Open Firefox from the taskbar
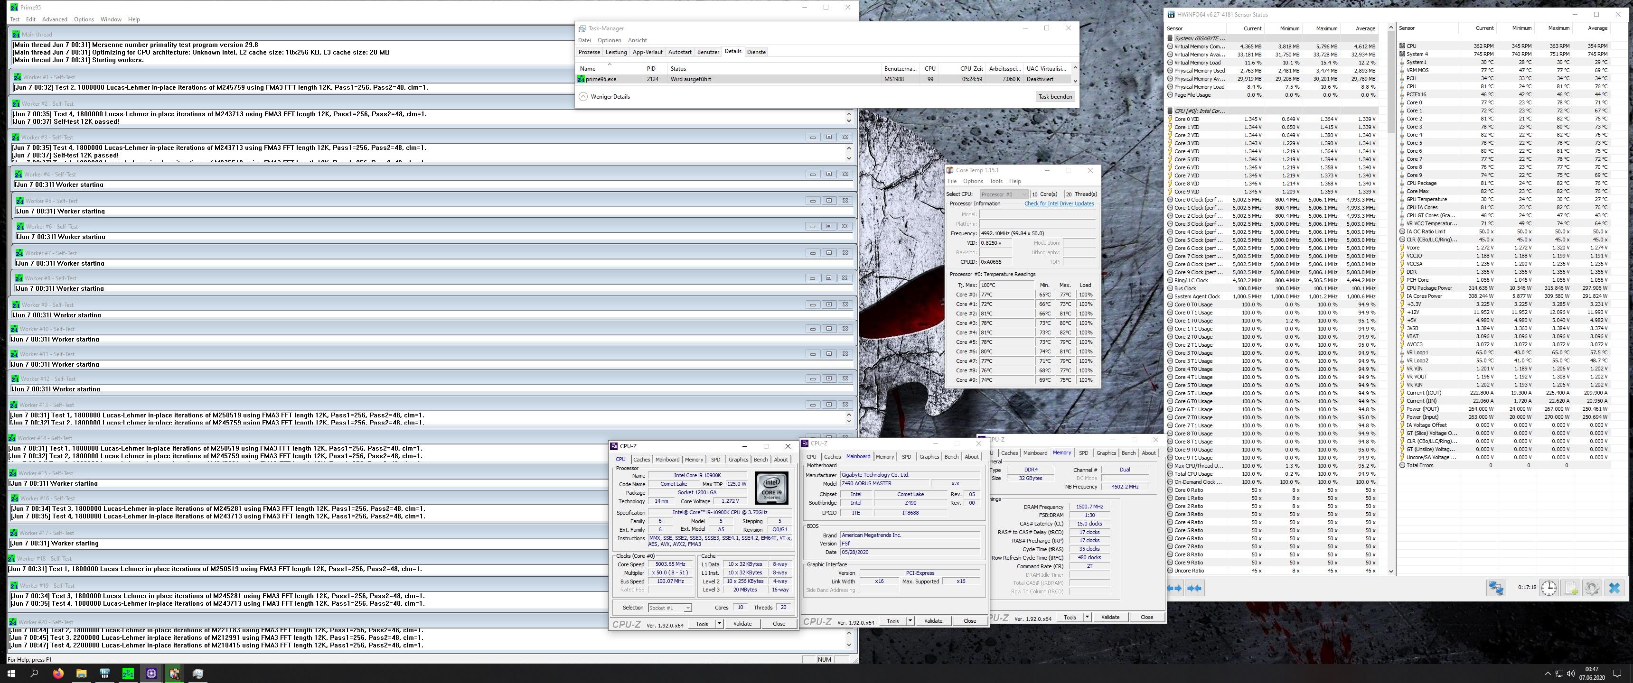This screenshot has height=683, width=1633. pos(58,674)
